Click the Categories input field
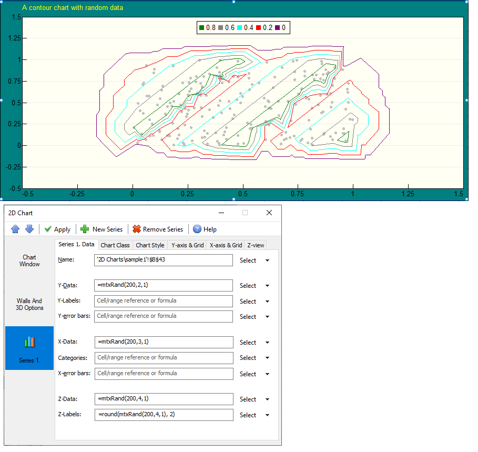The height and width of the screenshot is (452, 478). pyautogui.click(x=164, y=358)
